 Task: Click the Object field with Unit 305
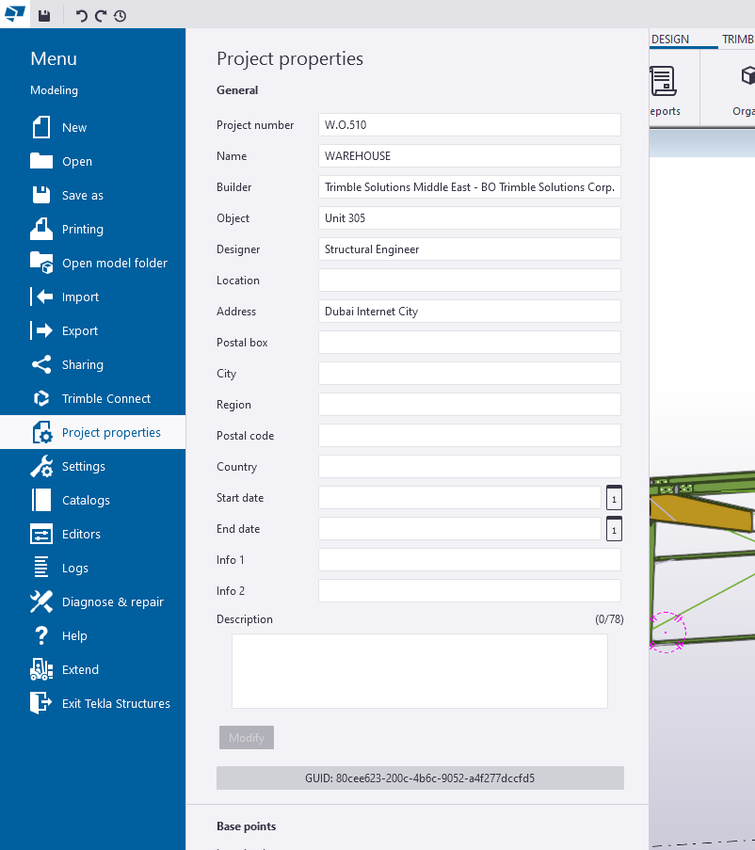click(x=470, y=218)
